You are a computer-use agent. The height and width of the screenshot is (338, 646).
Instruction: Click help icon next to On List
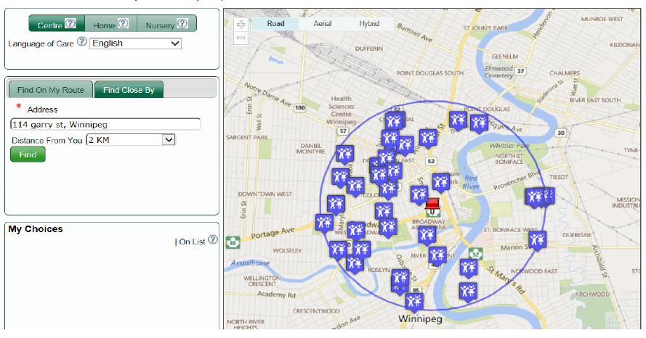tap(213, 240)
